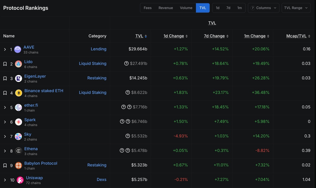The width and height of the screenshot is (316, 188).
Task: Click AAVE's TVL value $29.664b
Action: tap(138, 49)
